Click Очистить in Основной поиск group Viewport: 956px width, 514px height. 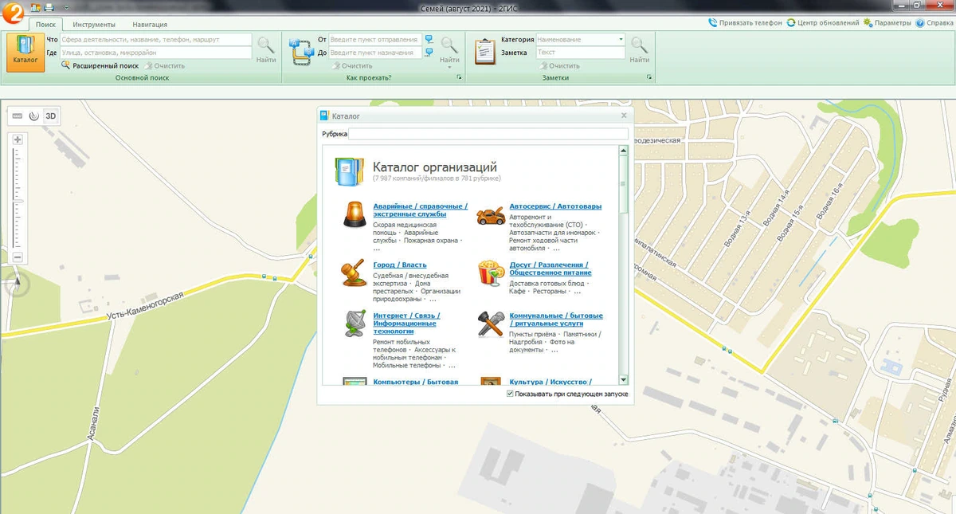tap(164, 65)
